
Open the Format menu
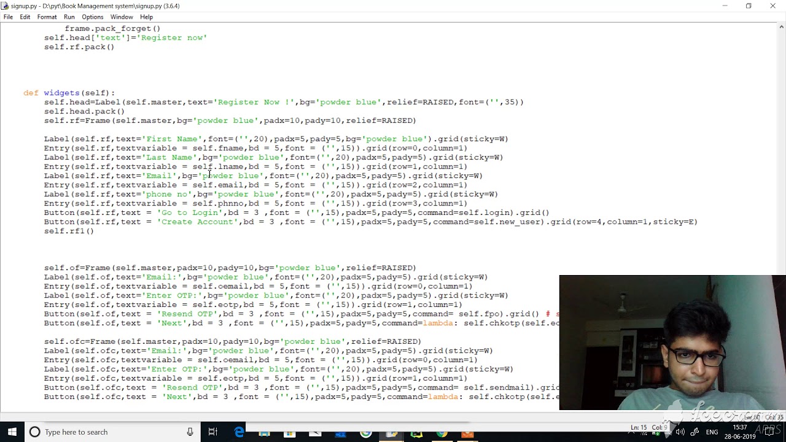point(47,17)
